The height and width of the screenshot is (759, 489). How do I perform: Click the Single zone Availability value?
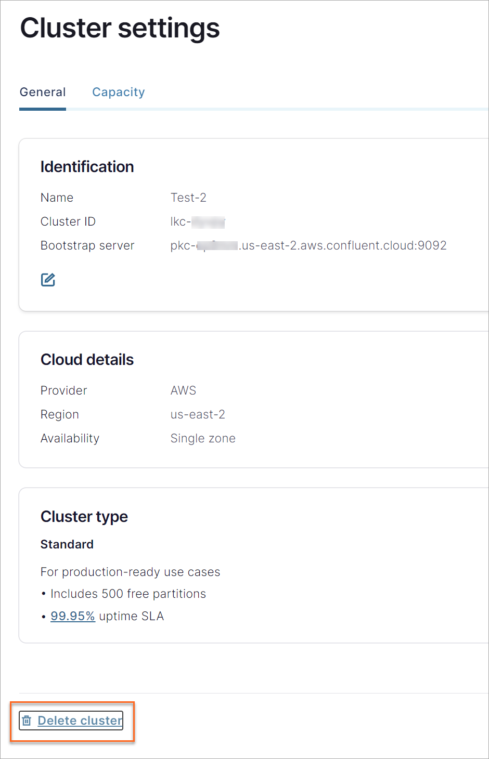coord(203,438)
